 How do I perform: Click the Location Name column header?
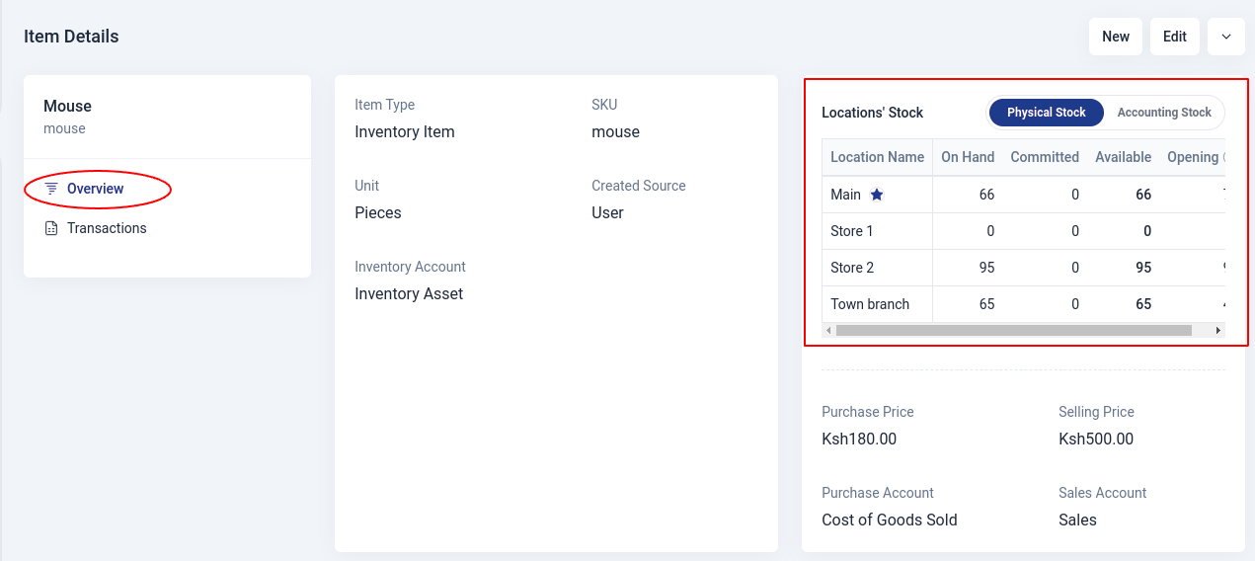pos(877,157)
